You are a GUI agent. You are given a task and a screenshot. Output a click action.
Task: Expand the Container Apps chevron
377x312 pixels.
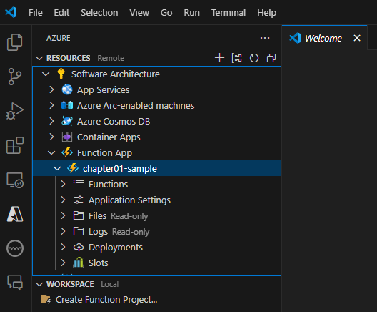(51, 137)
